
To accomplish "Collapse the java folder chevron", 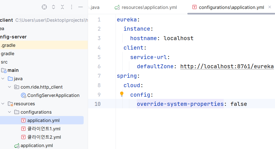I will 3,79.
